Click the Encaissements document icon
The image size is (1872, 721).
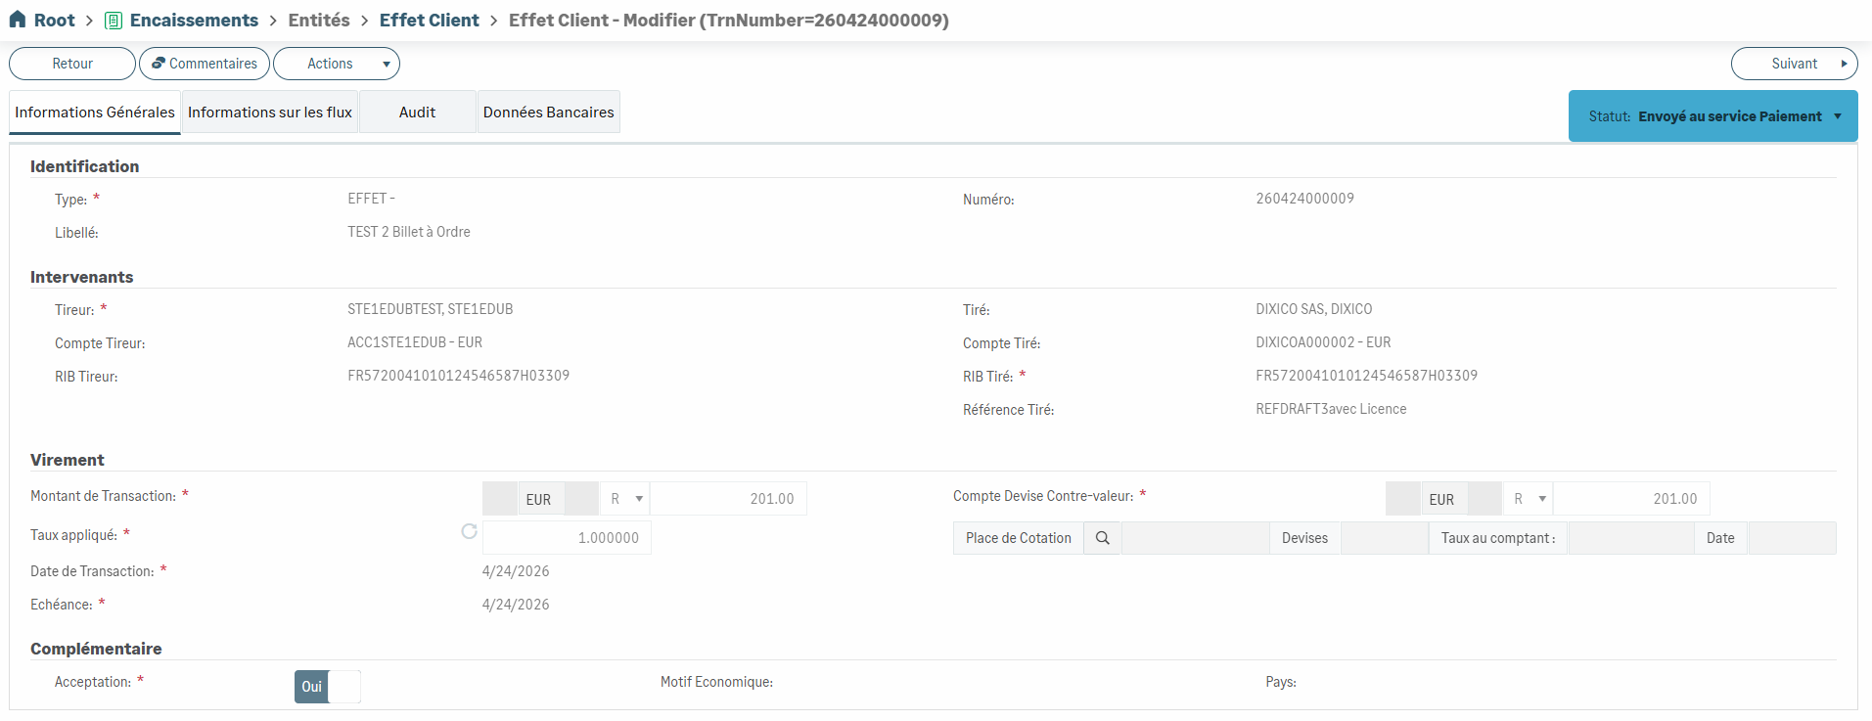pyautogui.click(x=114, y=21)
